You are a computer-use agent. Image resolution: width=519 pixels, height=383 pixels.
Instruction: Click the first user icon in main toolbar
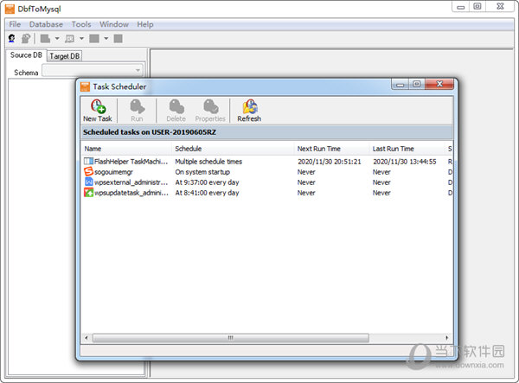coord(12,39)
